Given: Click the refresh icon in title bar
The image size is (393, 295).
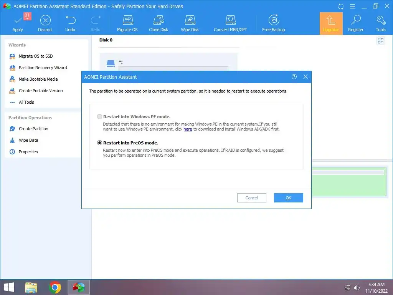Looking at the screenshot, I should (x=341, y=7).
